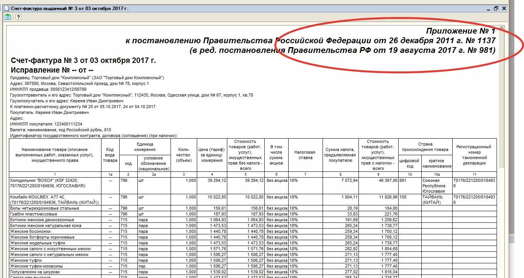Click the document icon in the title bar
Image resolution: width=524 pixels, height=278 pixels.
pos(6,8)
